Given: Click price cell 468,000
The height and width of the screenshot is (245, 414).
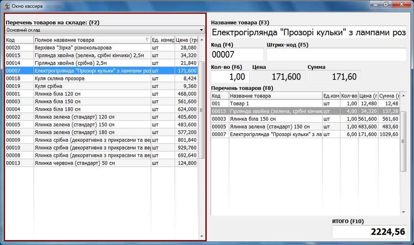Looking at the screenshot, I should point(186,94).
